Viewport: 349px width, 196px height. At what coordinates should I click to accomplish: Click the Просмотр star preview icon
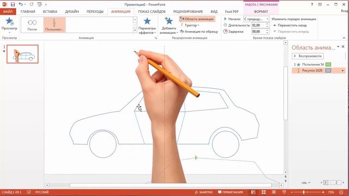(9, 21)
